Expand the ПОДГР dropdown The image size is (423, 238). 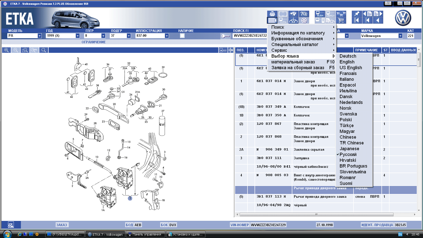(129, 36)
